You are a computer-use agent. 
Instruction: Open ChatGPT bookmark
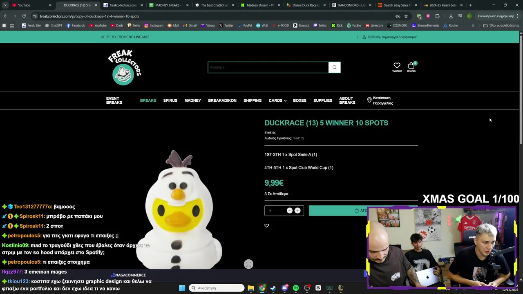(x=54, y=25)
